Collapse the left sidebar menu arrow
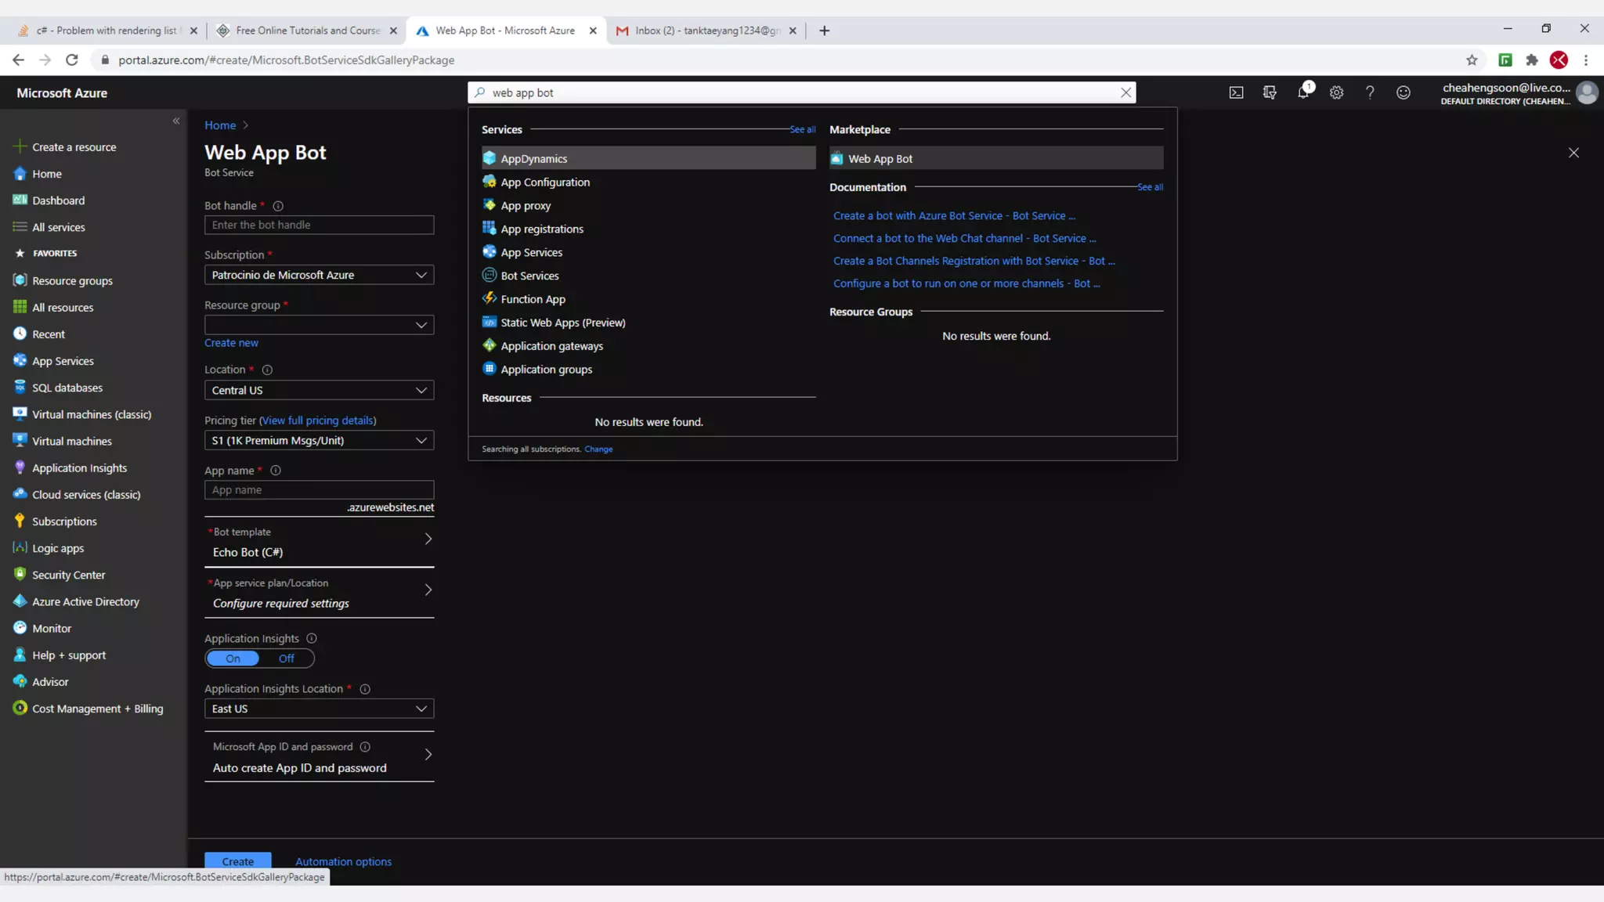This screenshot has width=1604, height=902. (176, 121)
